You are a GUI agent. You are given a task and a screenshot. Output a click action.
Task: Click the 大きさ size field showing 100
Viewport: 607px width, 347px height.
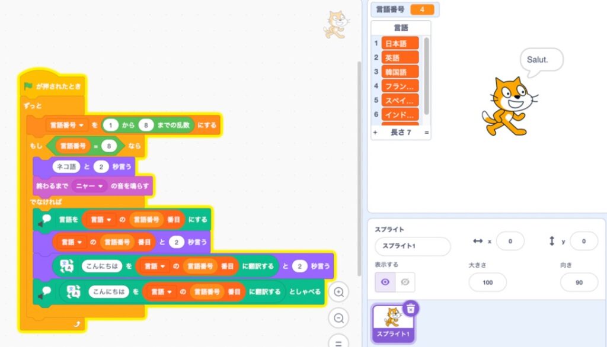pyautogui.click(x=488, y=282)
